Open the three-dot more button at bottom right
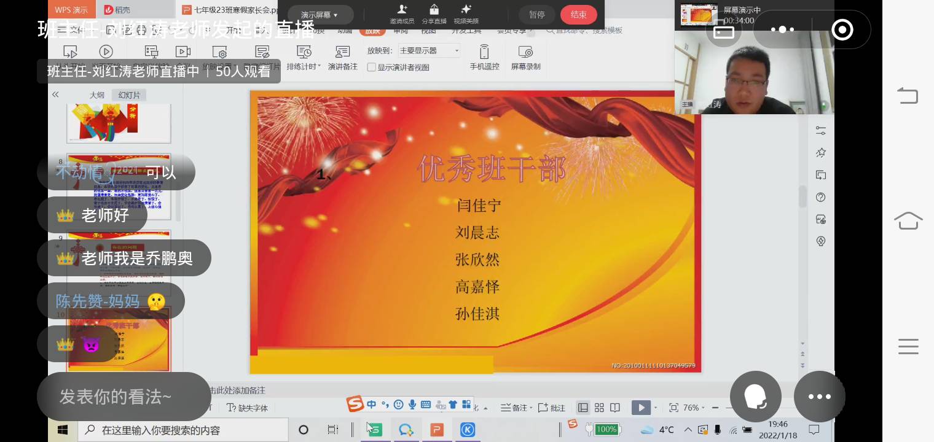Viewport: 934px width, 442px height. pos(820,397)
